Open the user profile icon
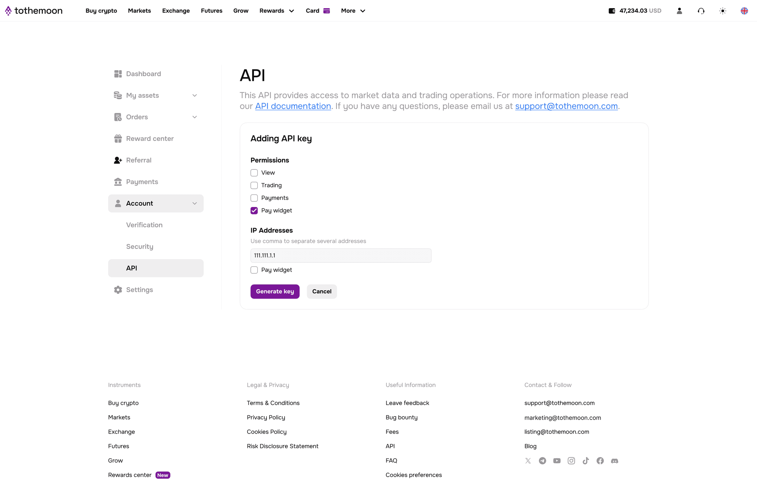The width and height of the screenshot is (757, 486). coord(679,11)
